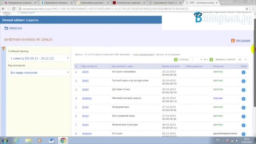Switch to Страхование посевов tab

(x=56, y=3)
